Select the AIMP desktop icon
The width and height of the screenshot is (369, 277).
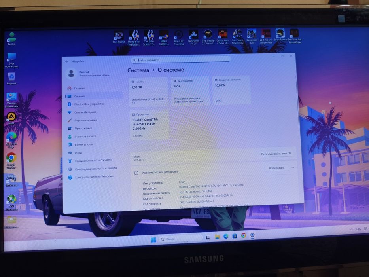click(x=11, y=118)
